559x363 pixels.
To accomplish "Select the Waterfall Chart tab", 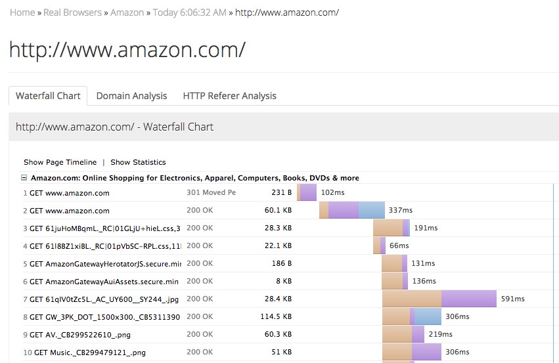I will 48,96.
